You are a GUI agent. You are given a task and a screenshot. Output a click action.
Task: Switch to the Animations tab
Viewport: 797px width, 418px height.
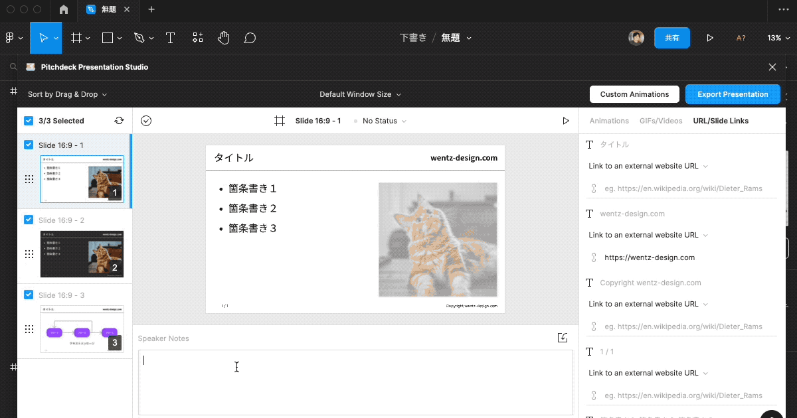click(609, 121)
